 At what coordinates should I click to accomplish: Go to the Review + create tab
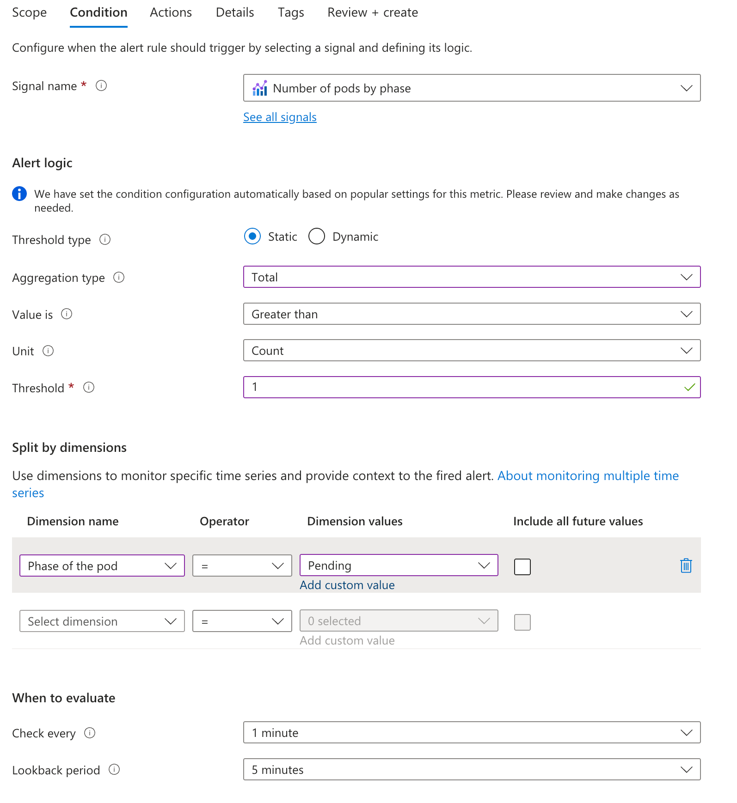tap(372, 12)
